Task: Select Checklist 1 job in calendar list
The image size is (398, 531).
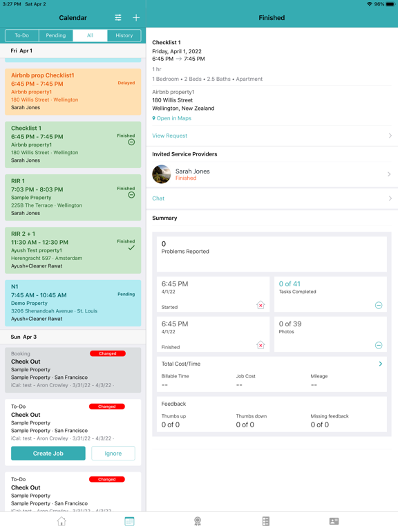Action: [x=73, y=145]
